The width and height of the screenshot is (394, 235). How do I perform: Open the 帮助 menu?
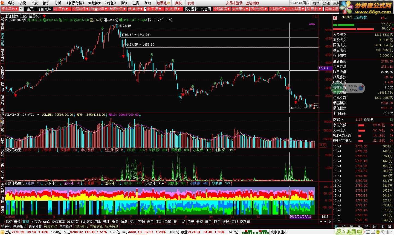(147, 3)
